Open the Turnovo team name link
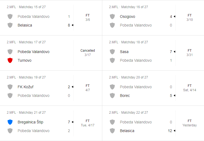 click(24, 60)
